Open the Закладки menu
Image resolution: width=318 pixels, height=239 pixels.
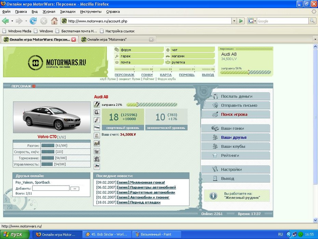[x=68, y=12]
